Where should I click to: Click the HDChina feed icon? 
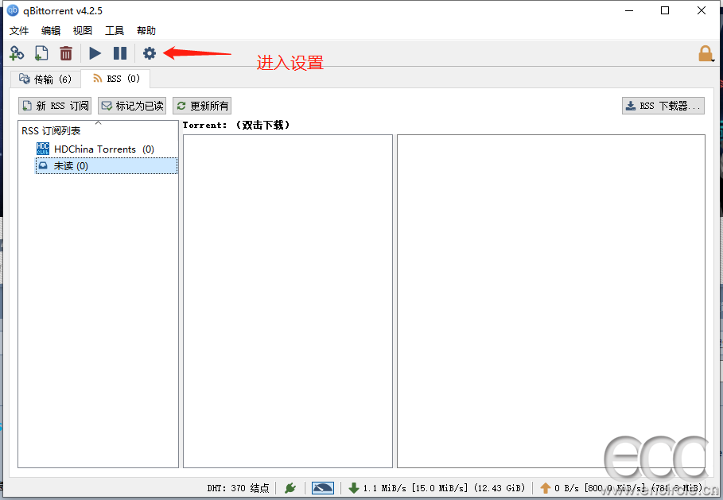42,149
